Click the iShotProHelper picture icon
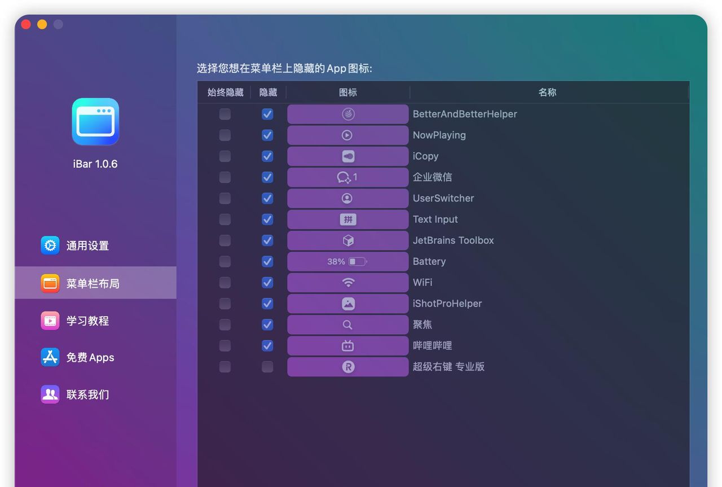The height and width of the screenshot is (487, 722). [x=348, y=304]
